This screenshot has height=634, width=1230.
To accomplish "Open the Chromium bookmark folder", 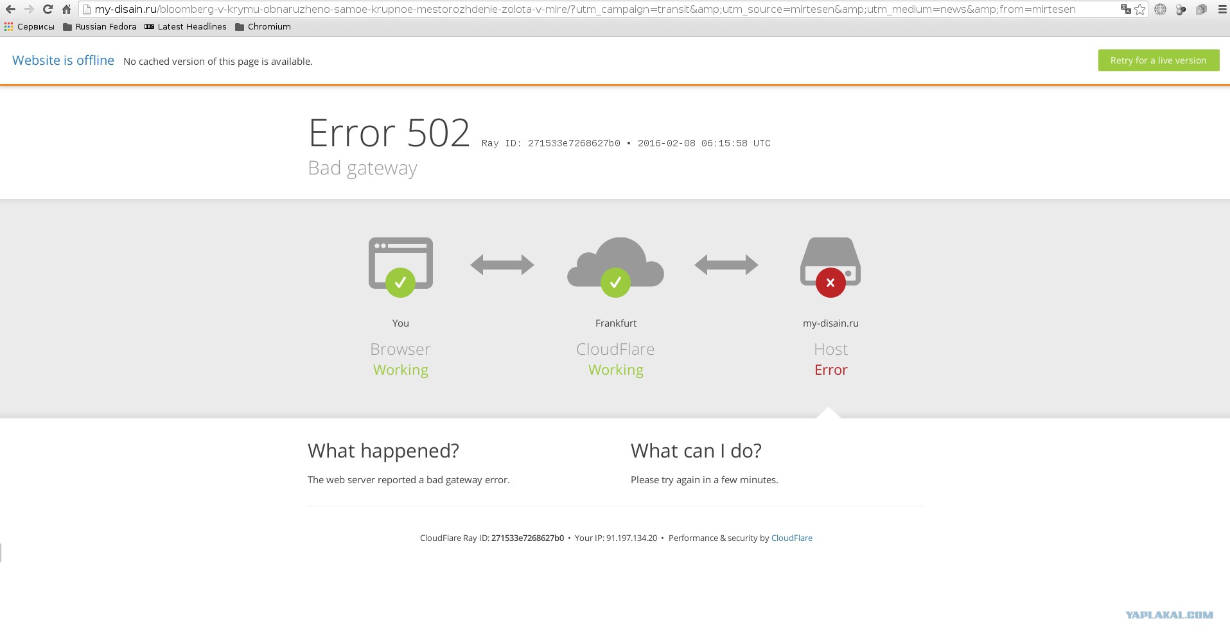I will 263,27.
